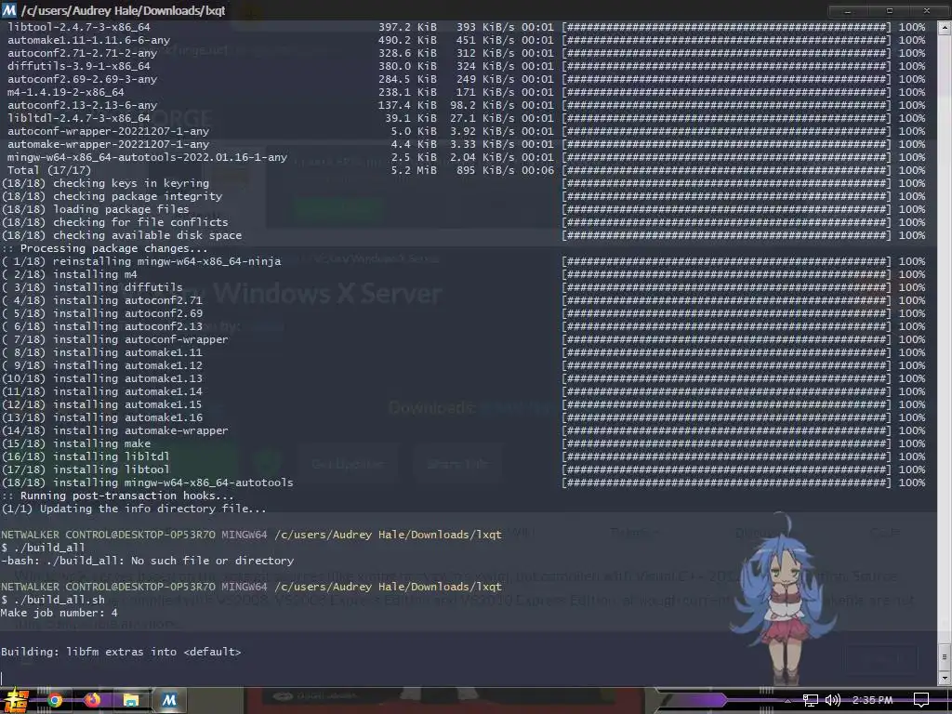Click 'Building: libfm extras into <default>' line
The height and width of the screenshot is (714, 952).
point(121,652)
